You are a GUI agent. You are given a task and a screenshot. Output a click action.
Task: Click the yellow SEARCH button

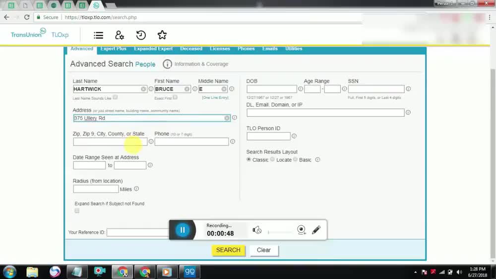pyautogui.click(x=228, y=250)
